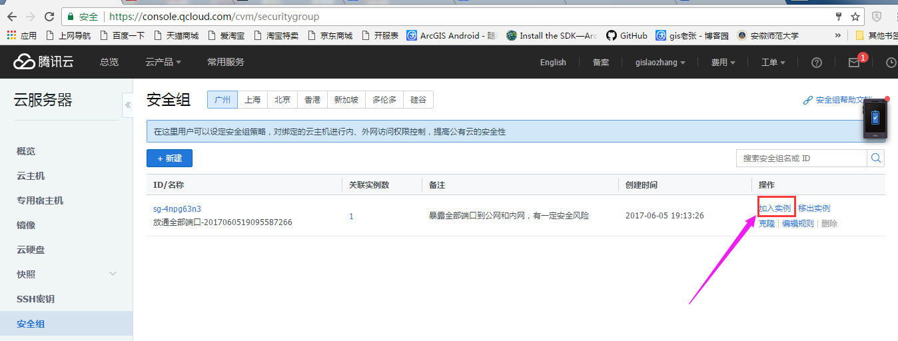Open the 京东商城 bookmark
The width and height of the screenshot is (898, 341).
click(x=330, y=35)
